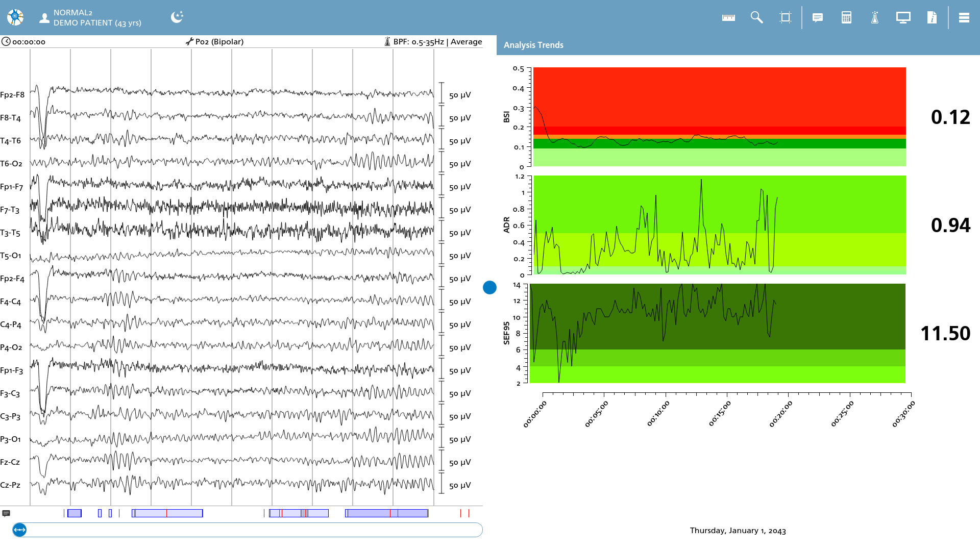Click the magnifier search icon
980x551 pixels.
pos(756,18)
